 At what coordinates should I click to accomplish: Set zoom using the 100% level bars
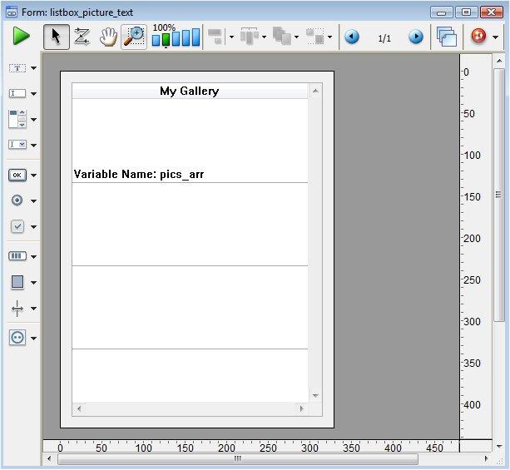coord(176,38)
